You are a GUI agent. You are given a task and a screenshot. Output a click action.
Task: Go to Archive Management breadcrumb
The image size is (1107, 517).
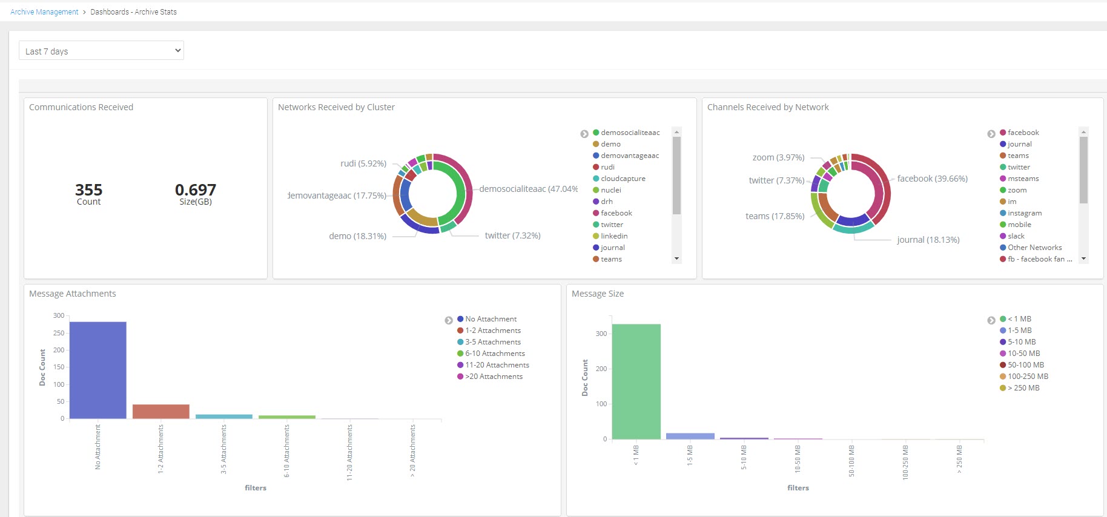pyautogui.click(x=44, y=12)
